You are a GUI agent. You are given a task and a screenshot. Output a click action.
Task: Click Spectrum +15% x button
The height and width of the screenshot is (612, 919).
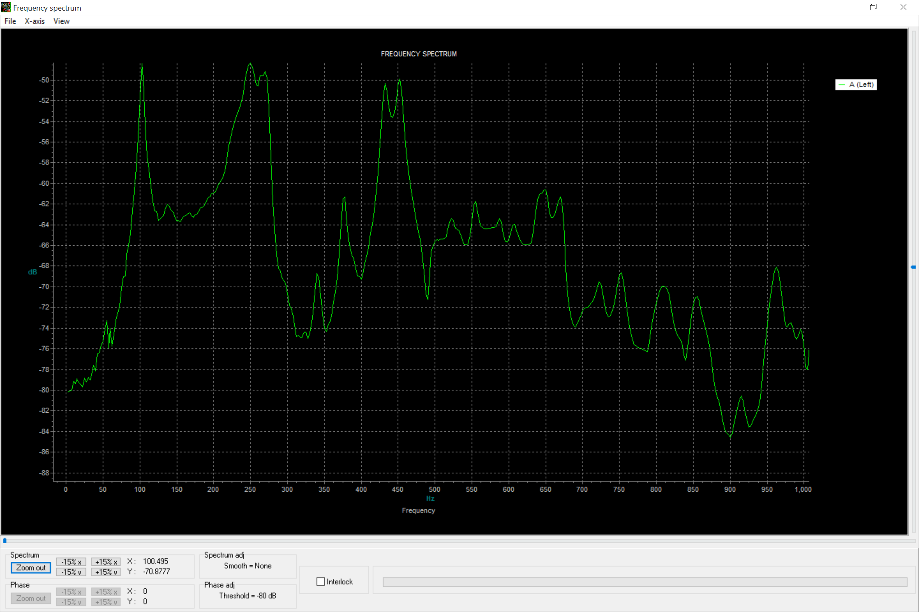106,562
